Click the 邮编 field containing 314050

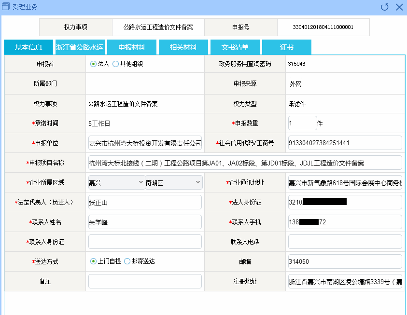[x=345, y=261]
